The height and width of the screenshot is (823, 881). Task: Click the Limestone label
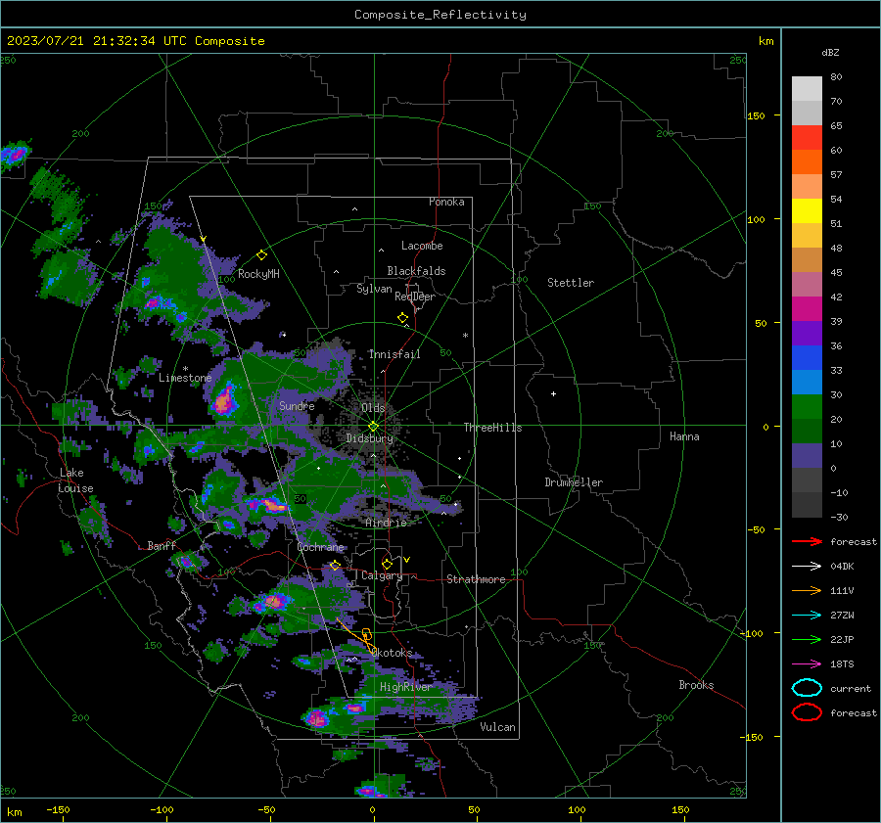(x=185, y=378)
